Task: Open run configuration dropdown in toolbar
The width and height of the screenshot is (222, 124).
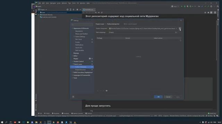Action: pos(175,6)
